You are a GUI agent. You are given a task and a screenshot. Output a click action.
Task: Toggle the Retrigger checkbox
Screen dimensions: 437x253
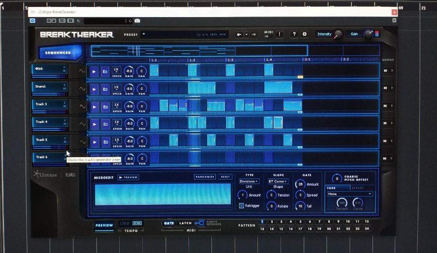pos(241,206)
